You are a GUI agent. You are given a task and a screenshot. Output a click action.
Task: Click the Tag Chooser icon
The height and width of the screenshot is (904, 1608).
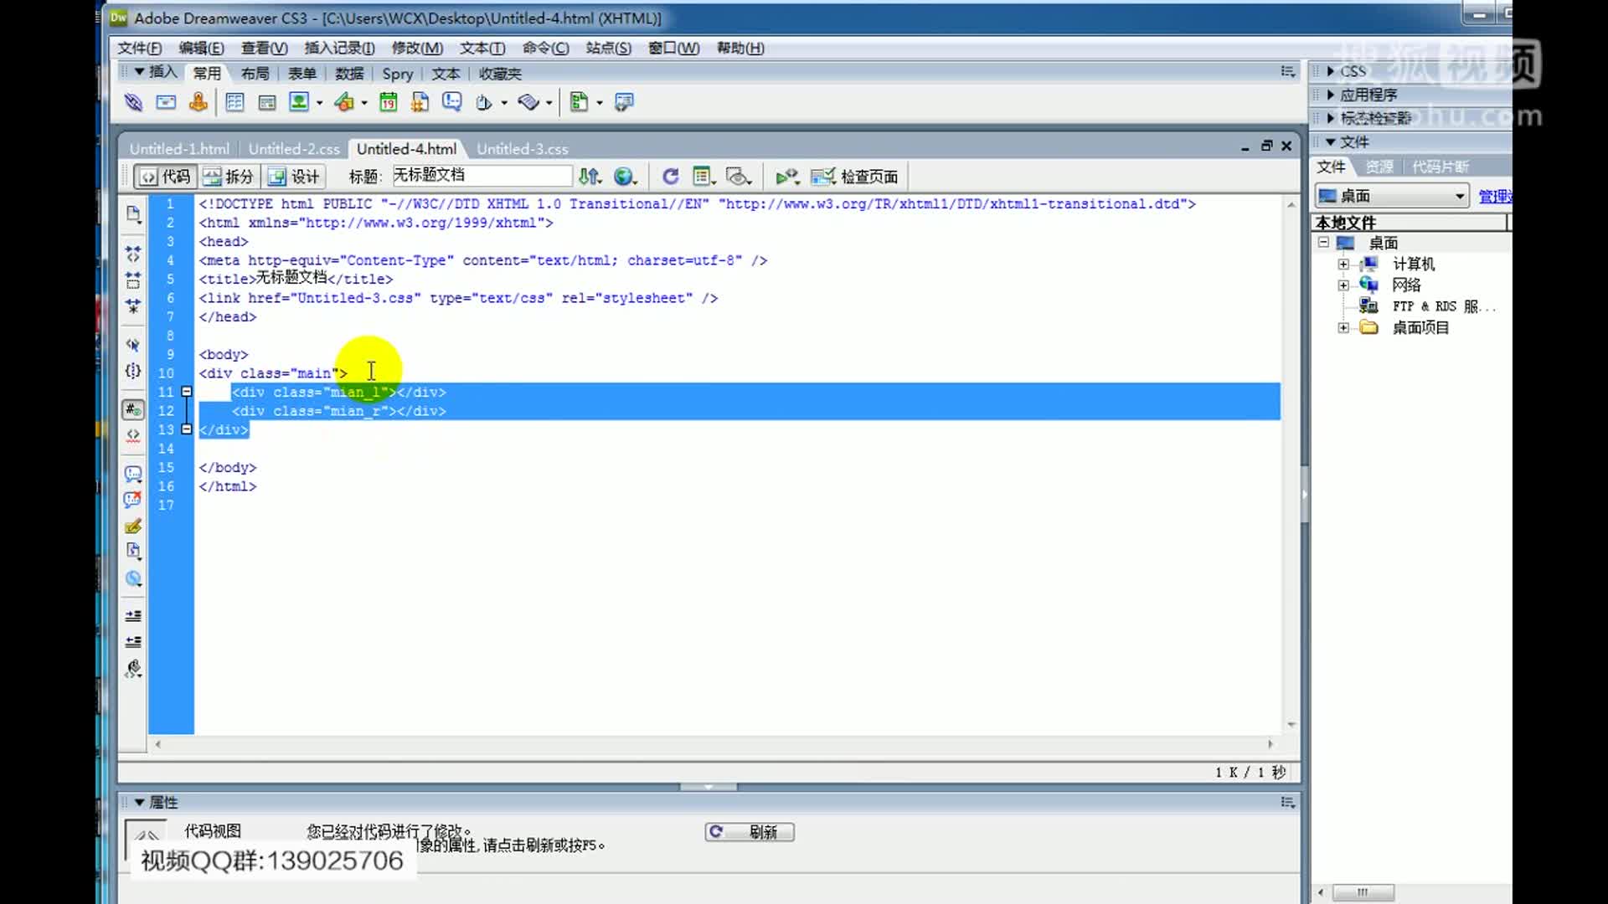click(x=624, y=102)
